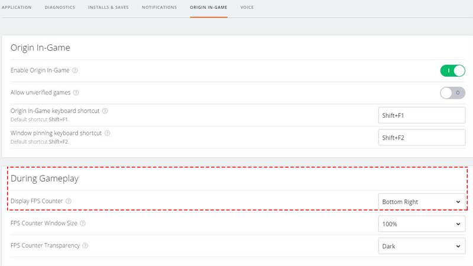Open the Display FPS Counter dropdown
Screen dimensions: 473x266
click(422, 202)
